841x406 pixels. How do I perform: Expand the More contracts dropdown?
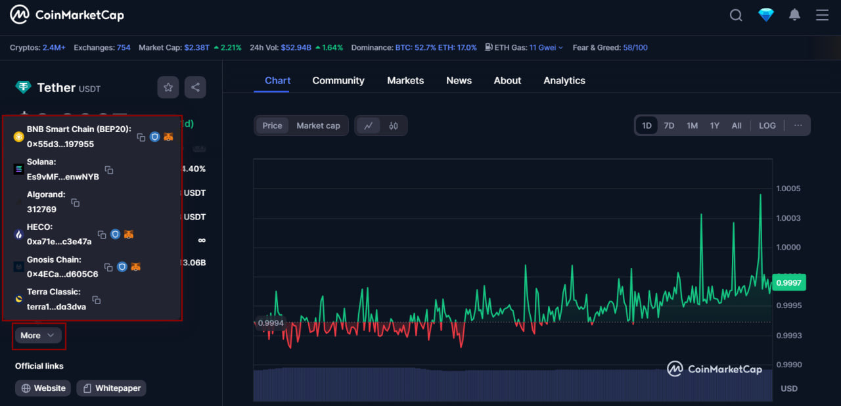[39, 335]
